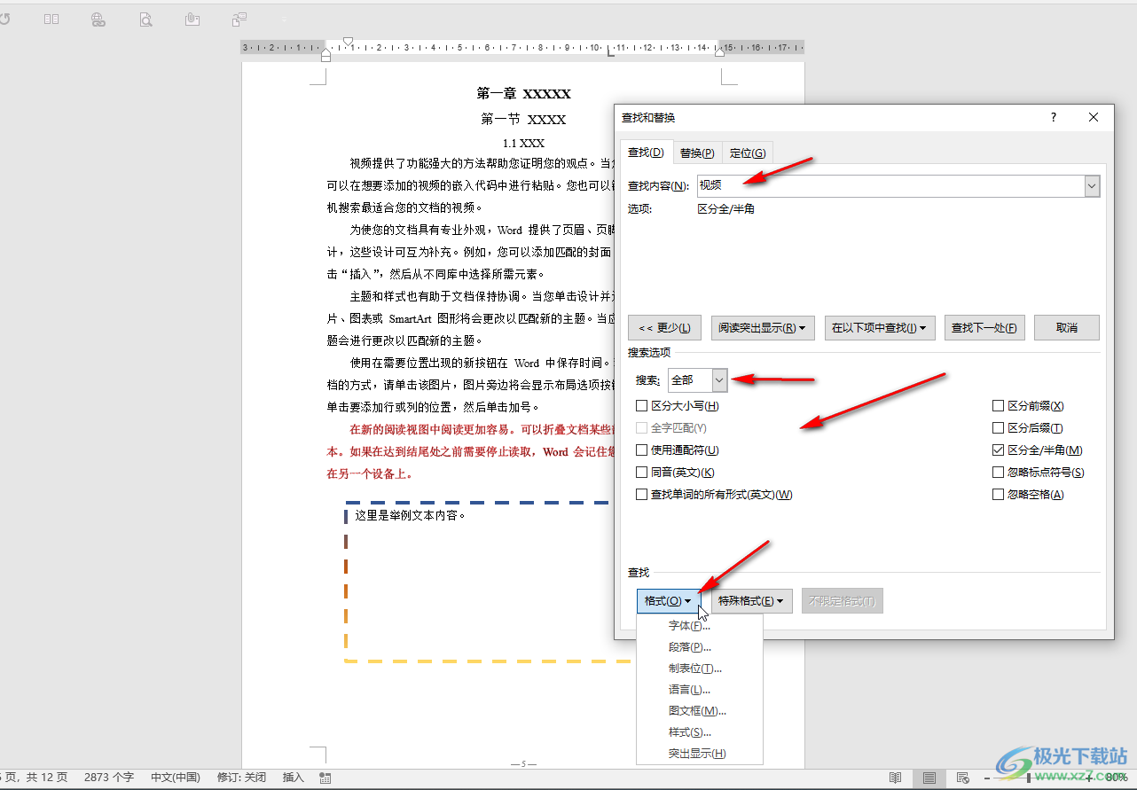1137x790 pixels.
Task: Click the right indent ruler marker
Action: pyautogui.click(x=719, y=51)
